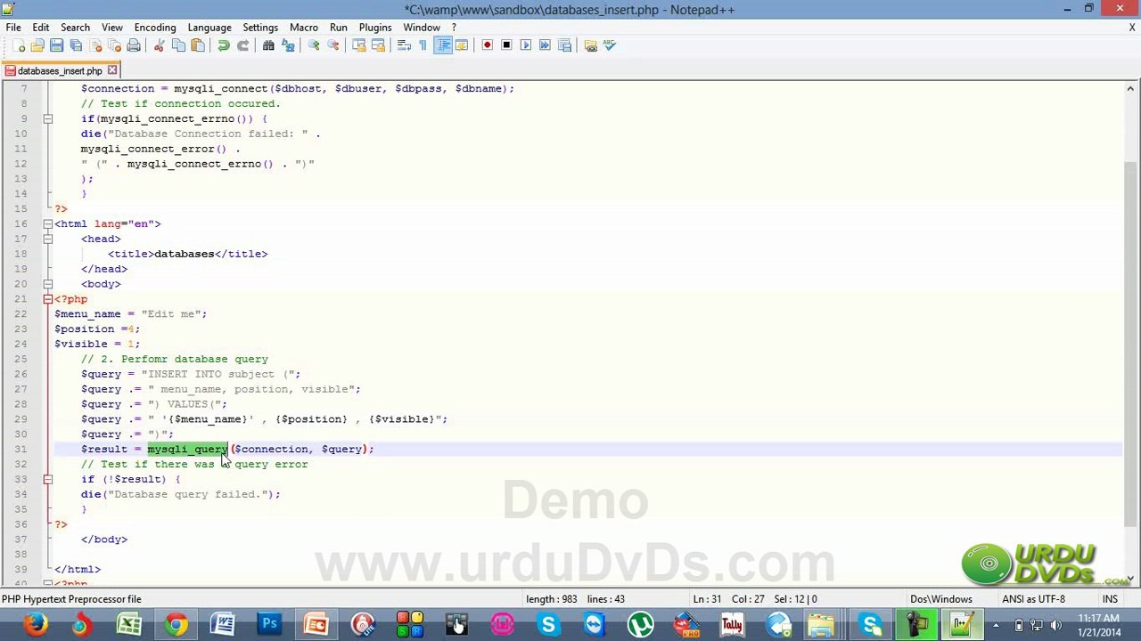Viewport: 1141px width, 641px height.
Task: Click the Open file folder icon
Action: pos(37,45)
